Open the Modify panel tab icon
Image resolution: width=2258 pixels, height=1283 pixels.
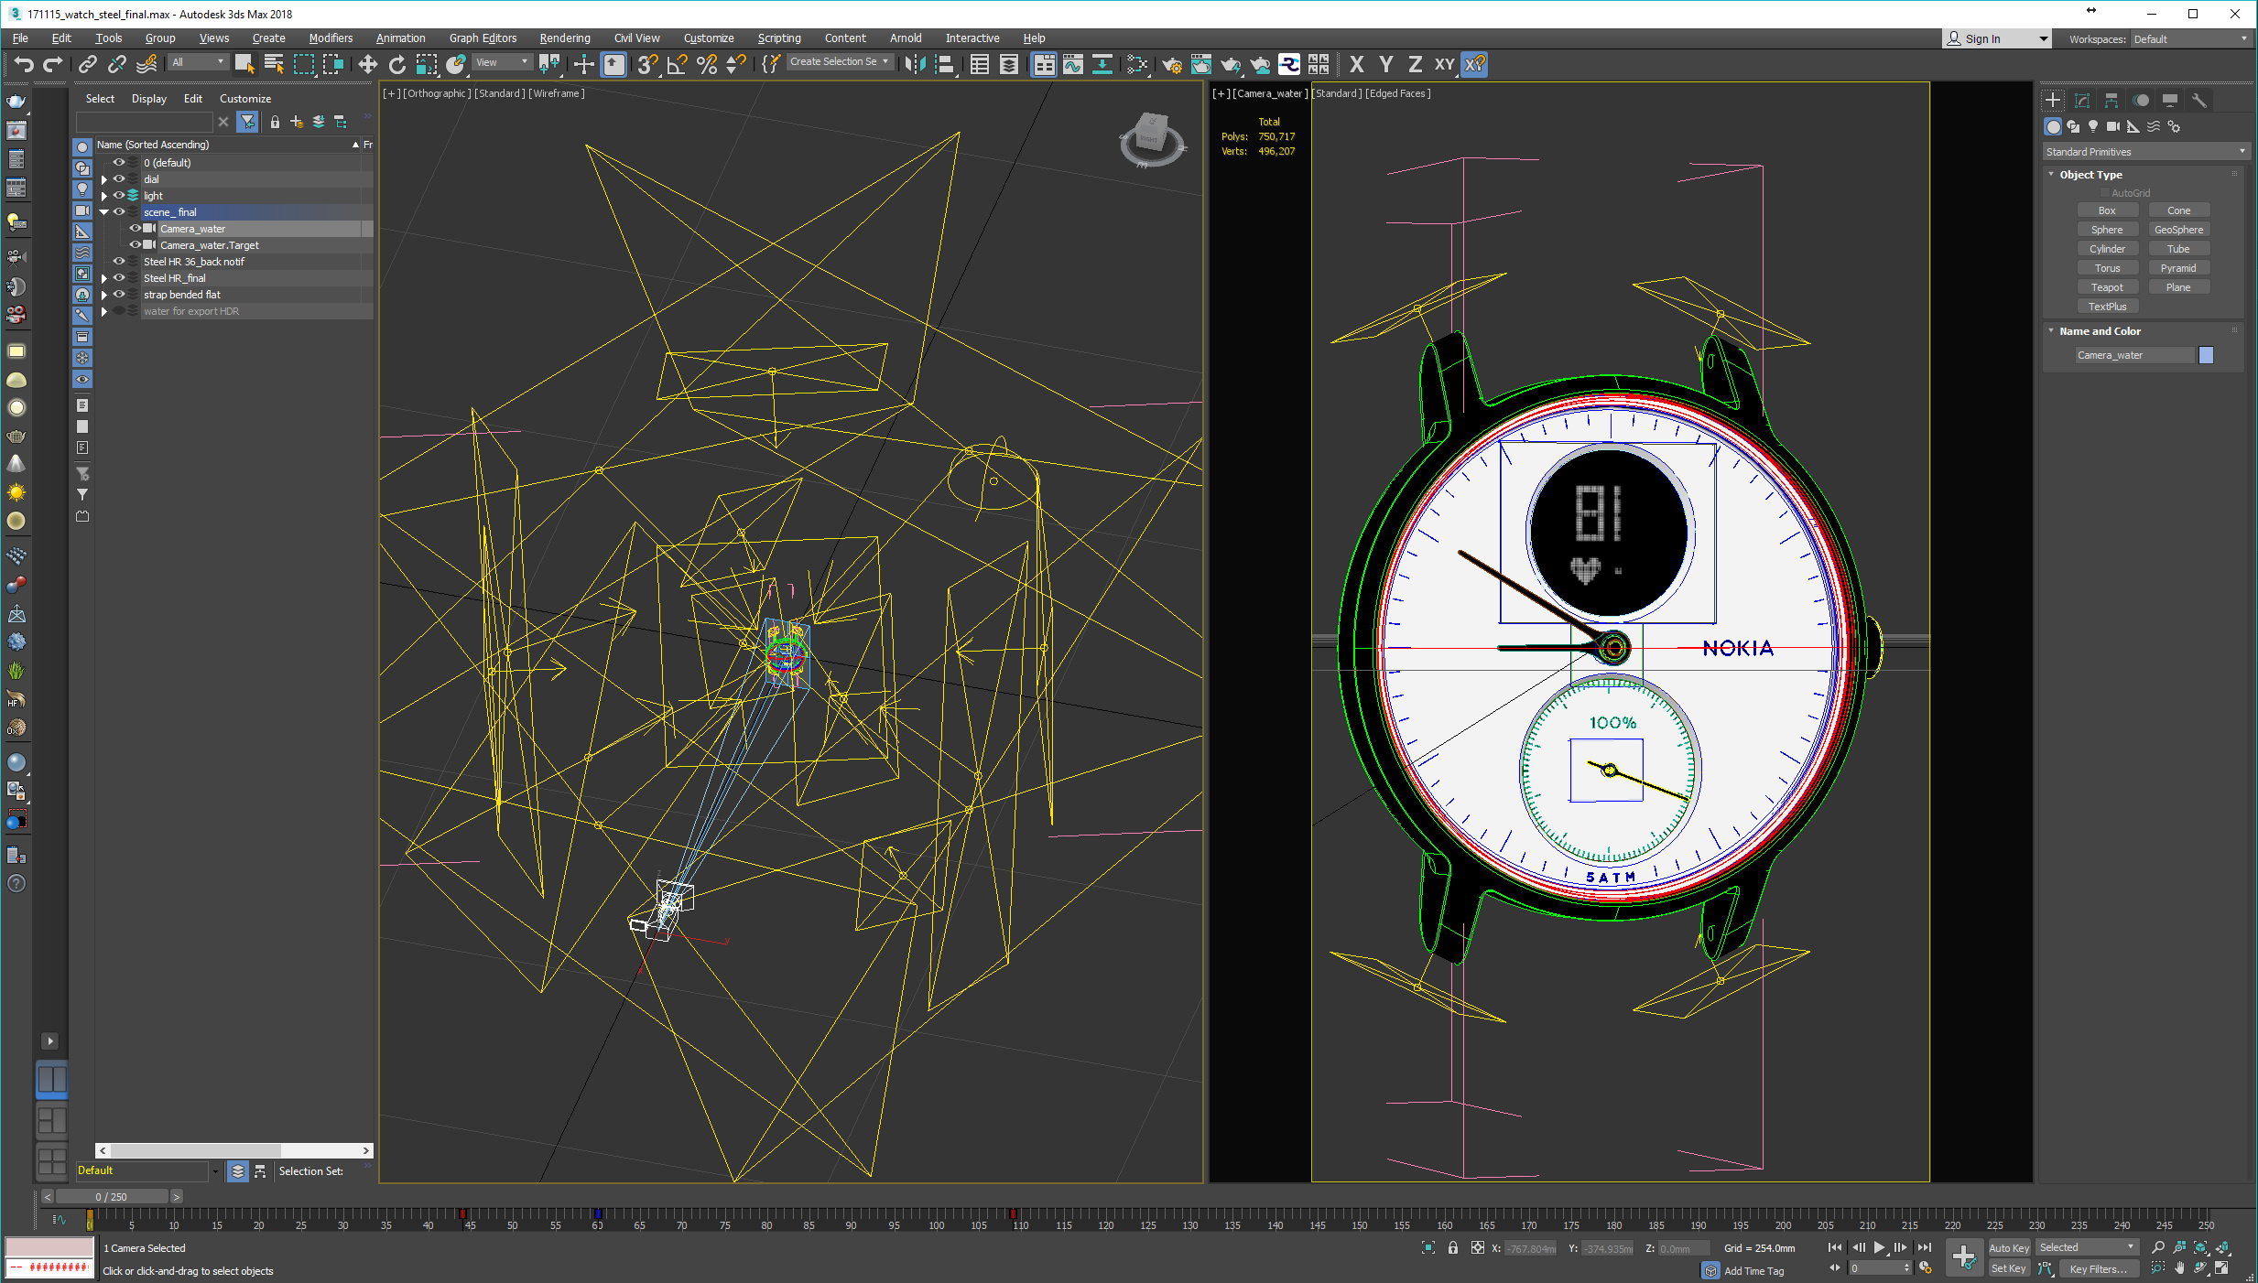(2082, 101)
